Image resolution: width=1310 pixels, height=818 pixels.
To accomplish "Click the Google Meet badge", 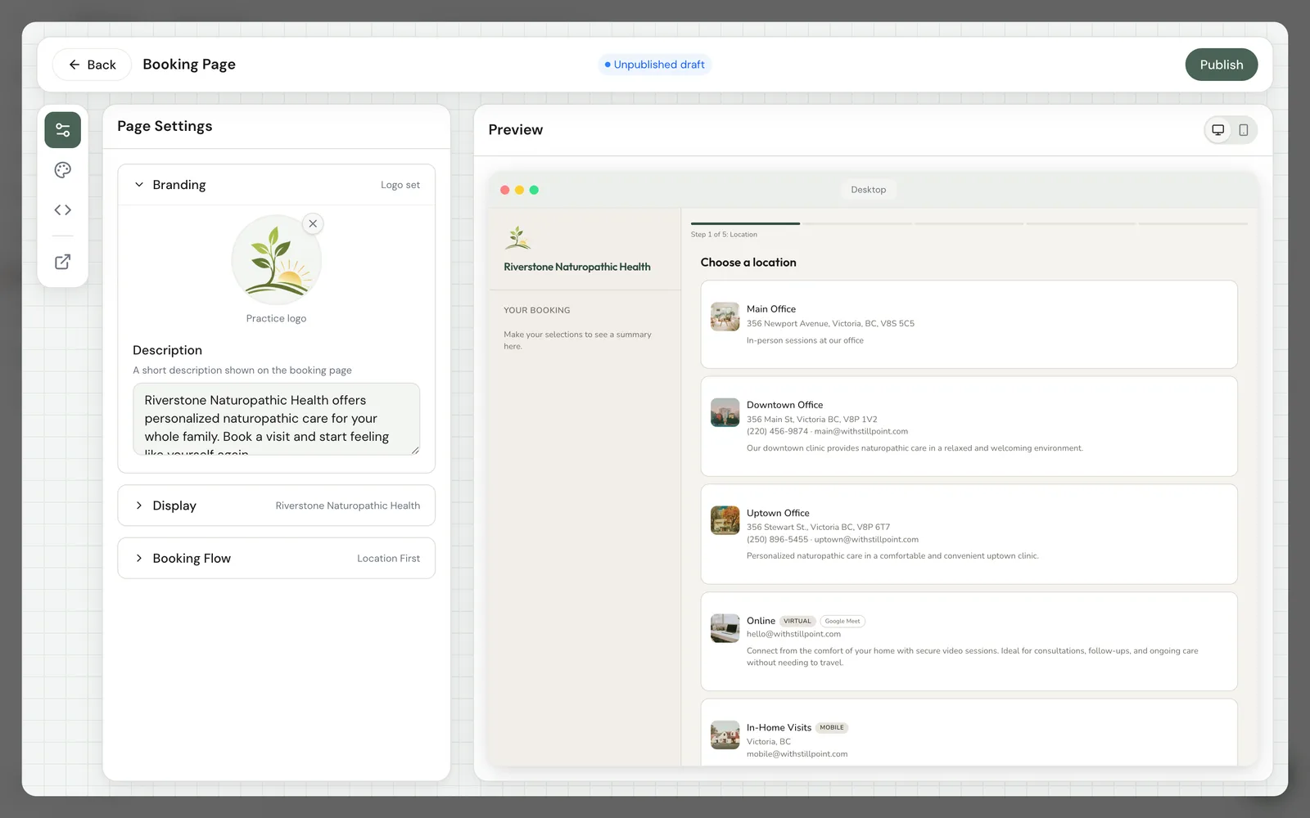I will point(842,621).
